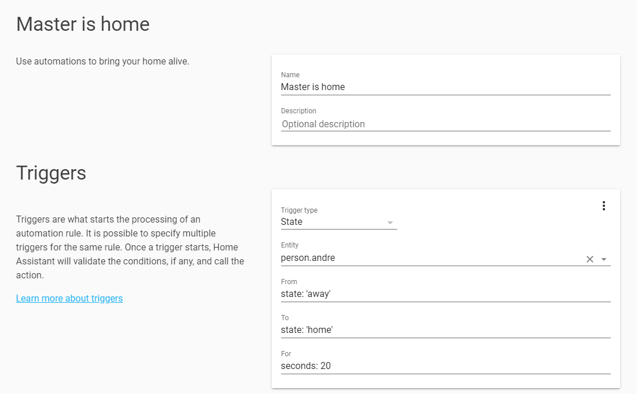Click the Trigger type label
Screen dimensions: 637x394
(x=299, y=210)
